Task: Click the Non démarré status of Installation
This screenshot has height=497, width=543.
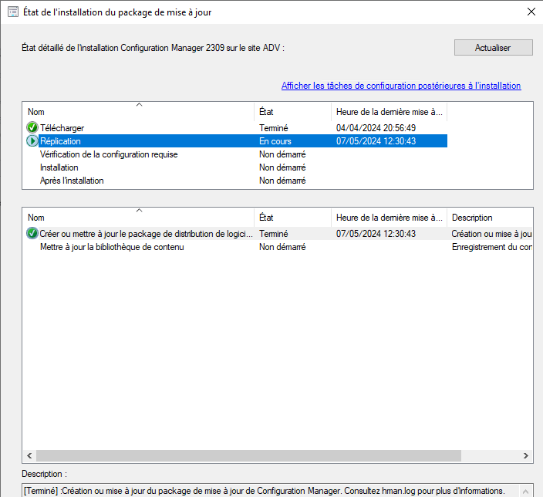Action: [282, 167]
